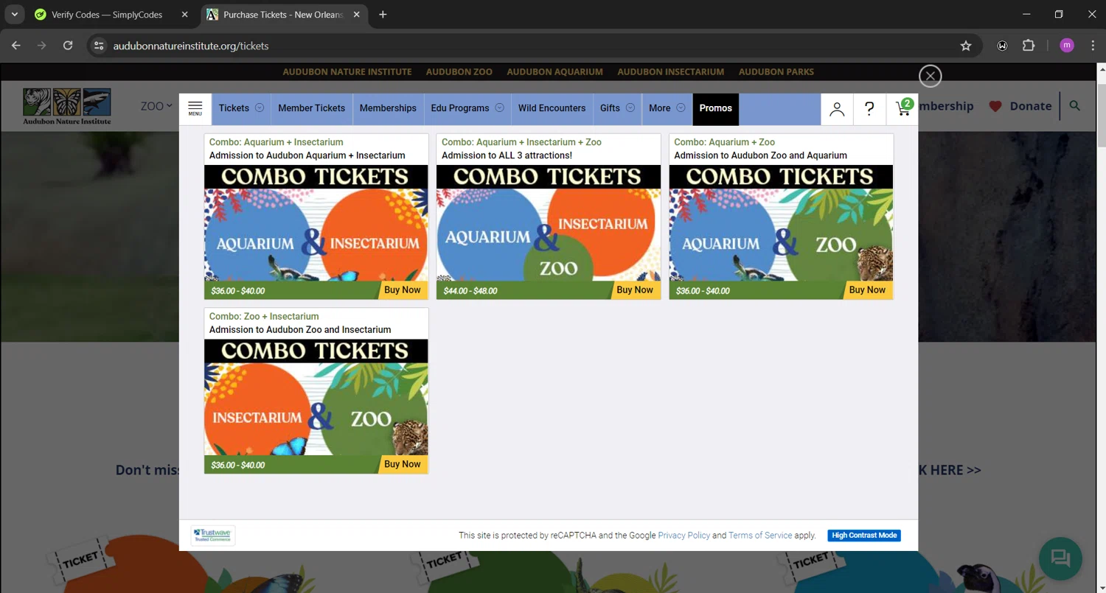Select the Promos tab
Image resolution: width=1106 pixels, height=593 pixels.
click(715, 108)
